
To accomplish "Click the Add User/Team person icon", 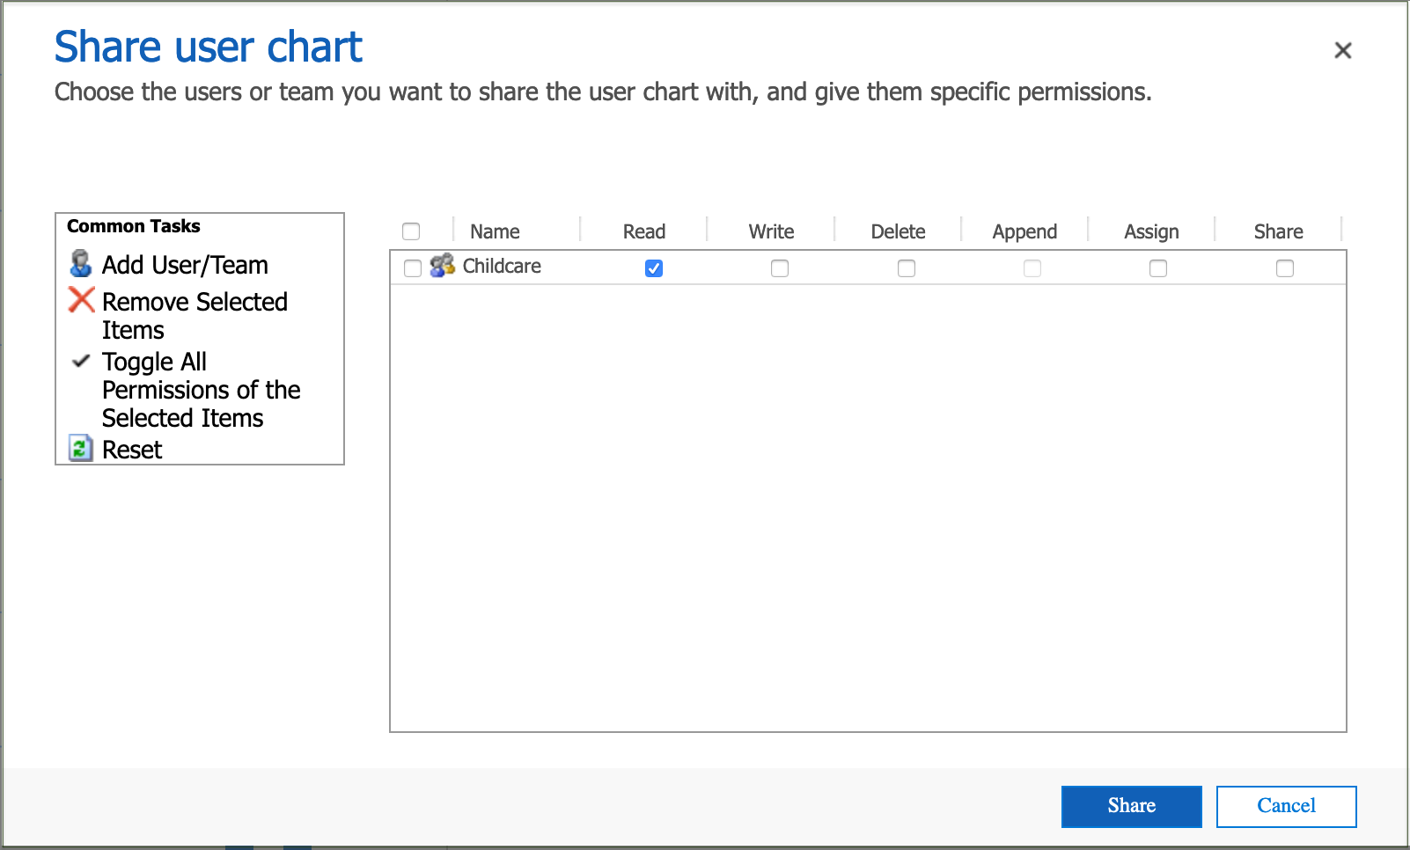I will click(x=80, y=263).
